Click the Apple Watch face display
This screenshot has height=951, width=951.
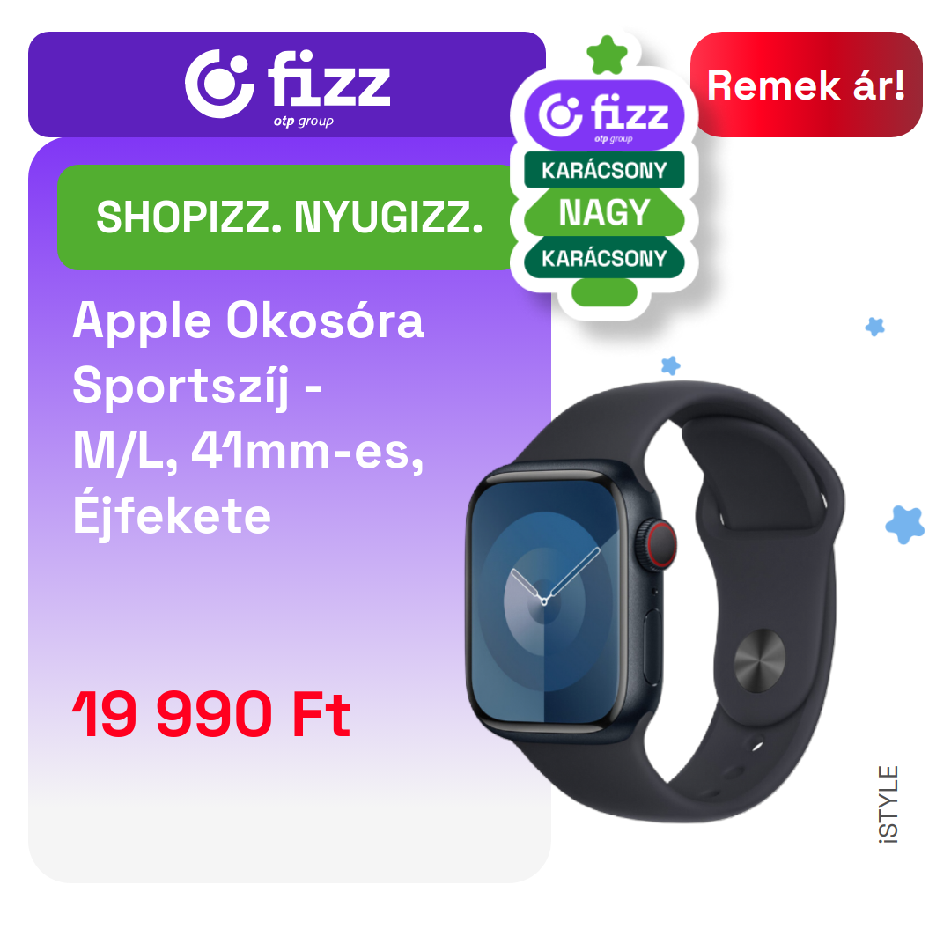coord(545,601)
